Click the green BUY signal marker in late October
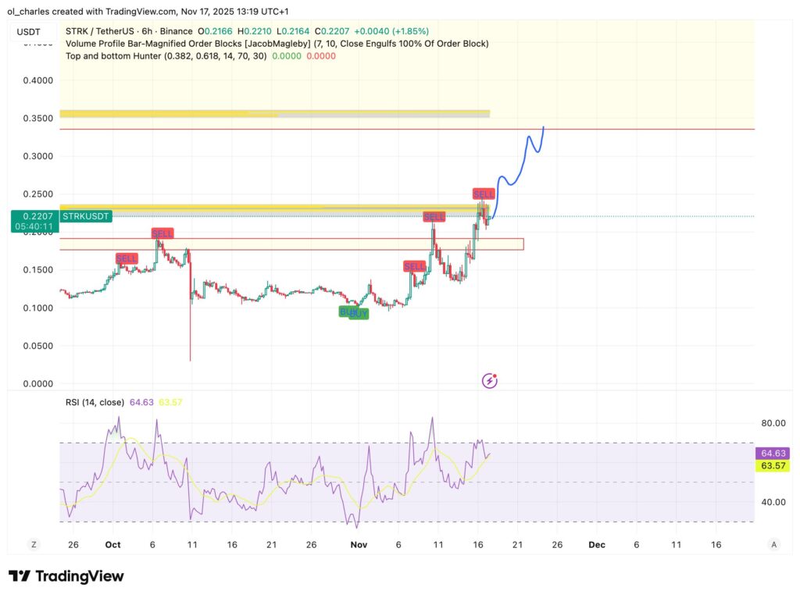800x598 pixels. coord(355,312)
